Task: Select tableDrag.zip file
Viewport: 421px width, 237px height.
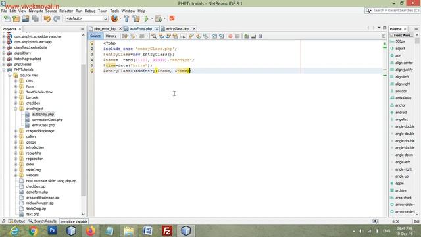Action: pyautogui.click(x=36, y=209)
